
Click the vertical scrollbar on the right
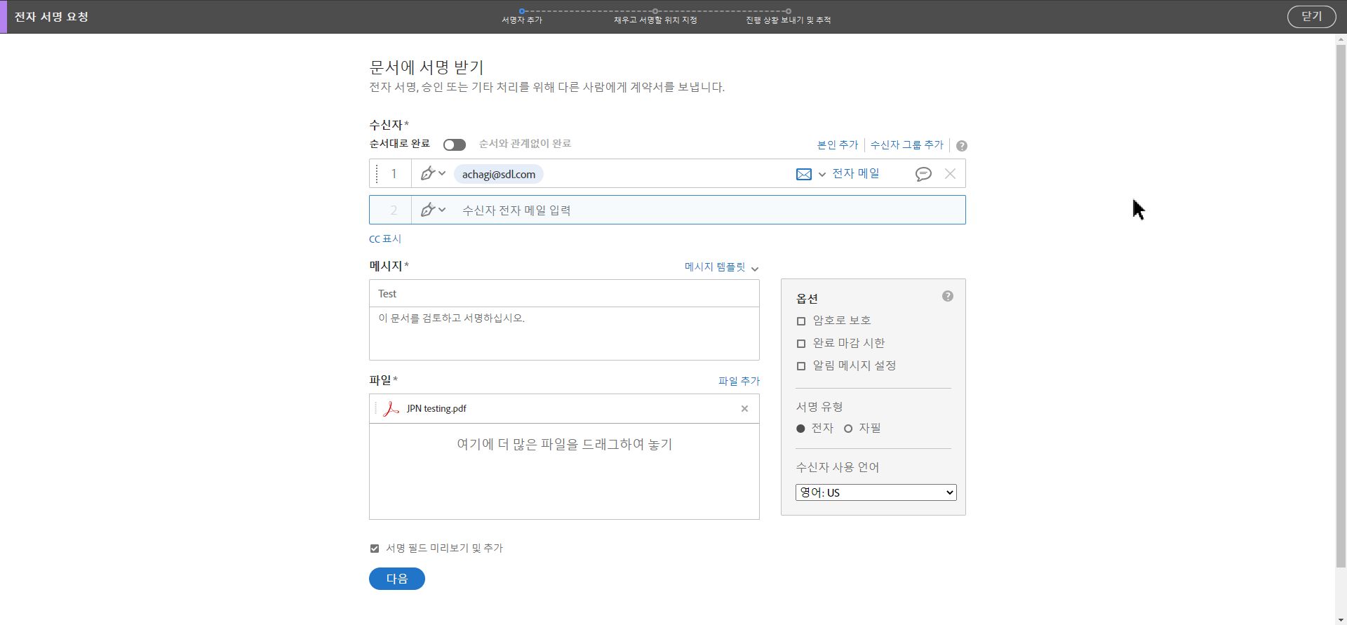(x=1341, y=307)
